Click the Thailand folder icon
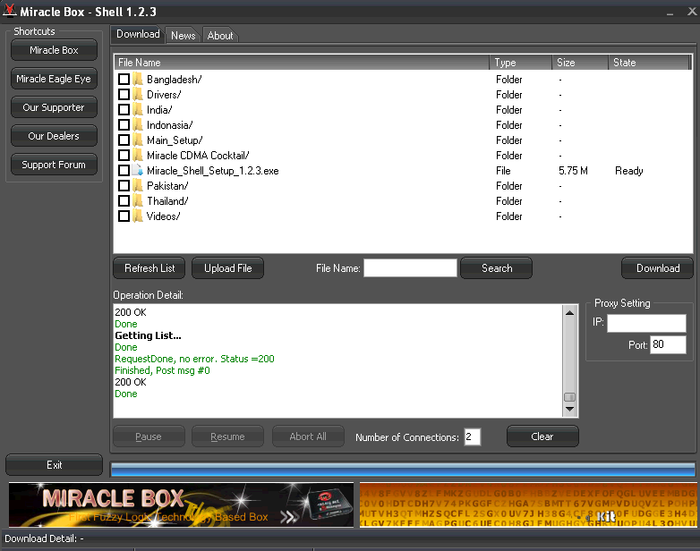Screen dimensions: 700x551 click(138, 200)
